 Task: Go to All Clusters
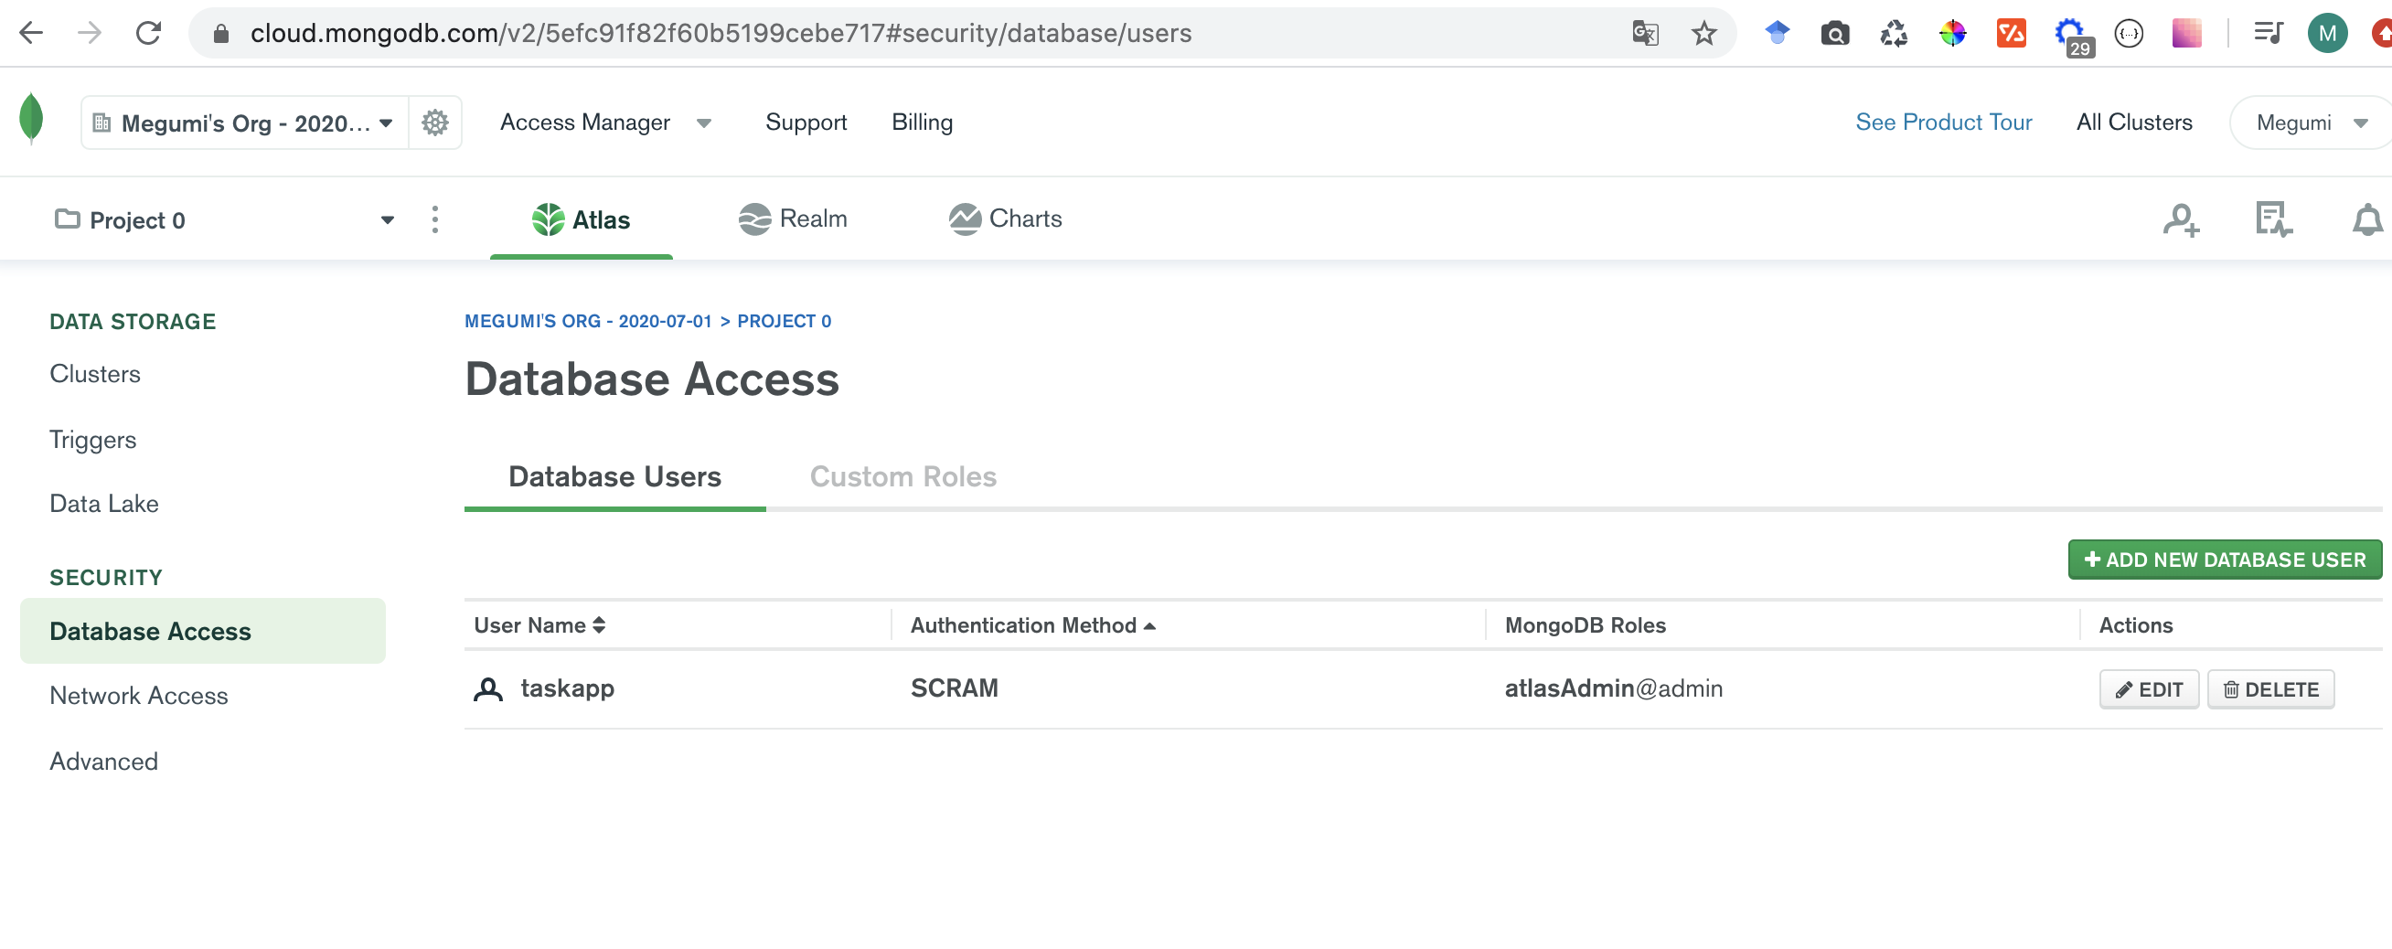point(2134,123)
